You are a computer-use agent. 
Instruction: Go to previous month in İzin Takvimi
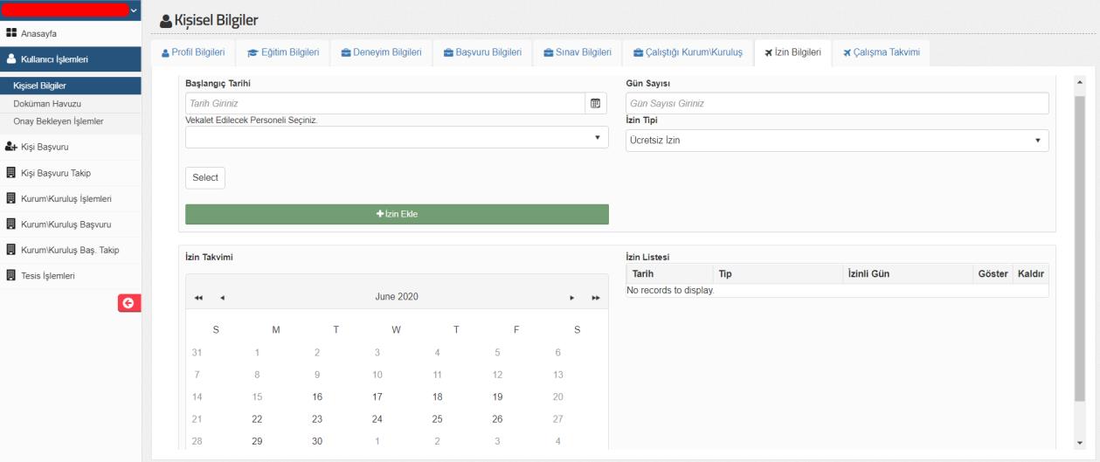[x=221, y=298]
